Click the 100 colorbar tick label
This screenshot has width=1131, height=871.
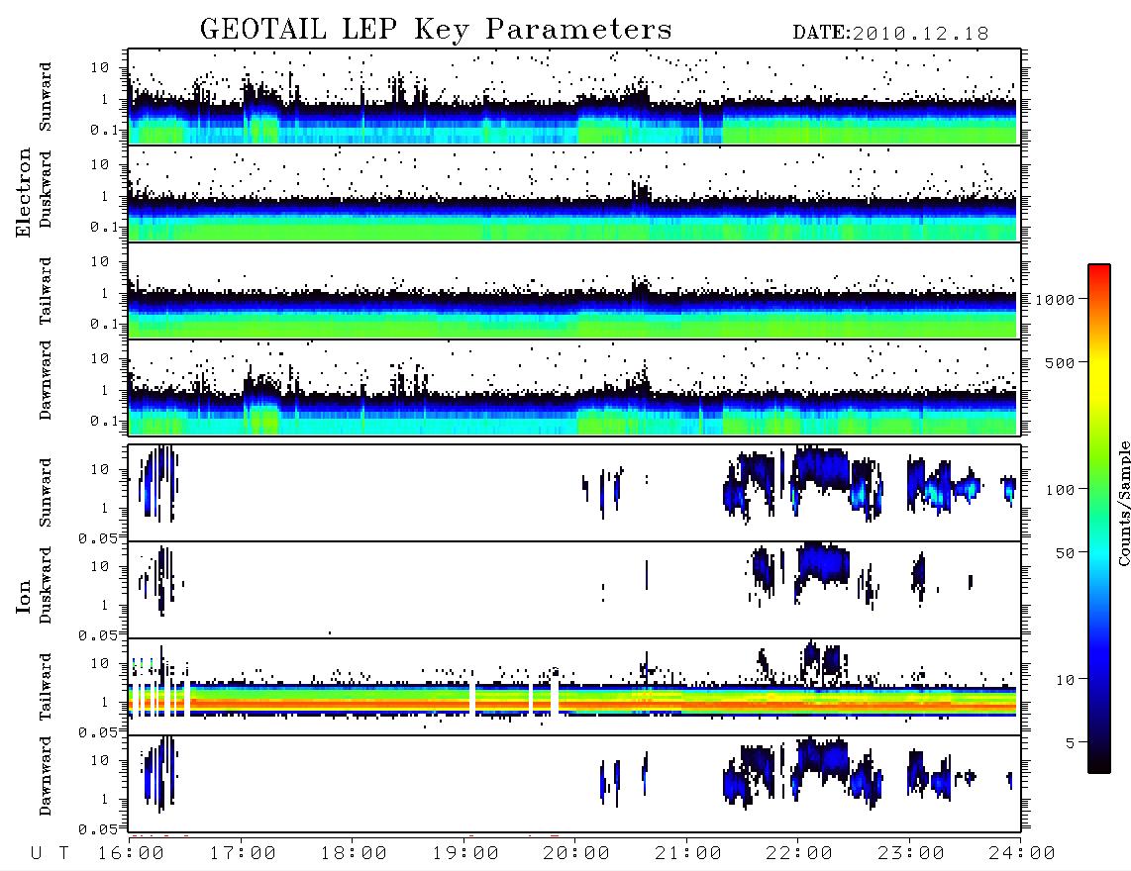pyautogui.click(x=1061, y=490)
